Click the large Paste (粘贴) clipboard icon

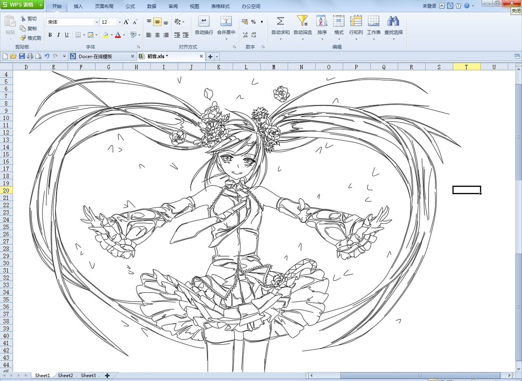[x=10, y=21]
